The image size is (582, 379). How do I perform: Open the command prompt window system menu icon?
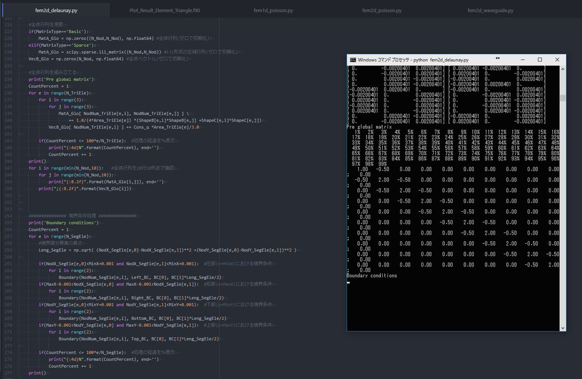[353, 60]
